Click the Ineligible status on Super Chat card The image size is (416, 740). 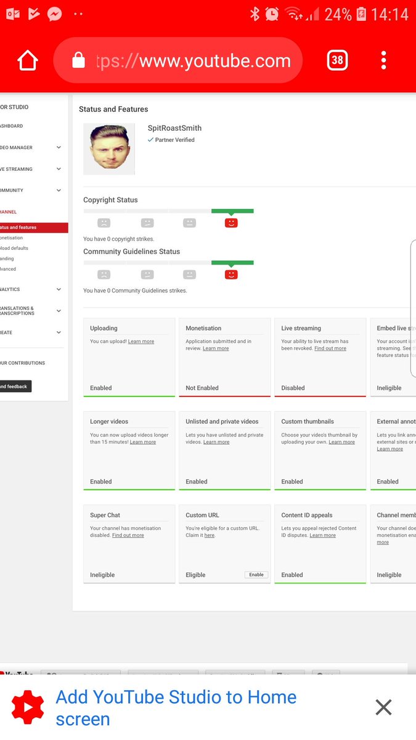pyautogui.click(x=102, y=575)
